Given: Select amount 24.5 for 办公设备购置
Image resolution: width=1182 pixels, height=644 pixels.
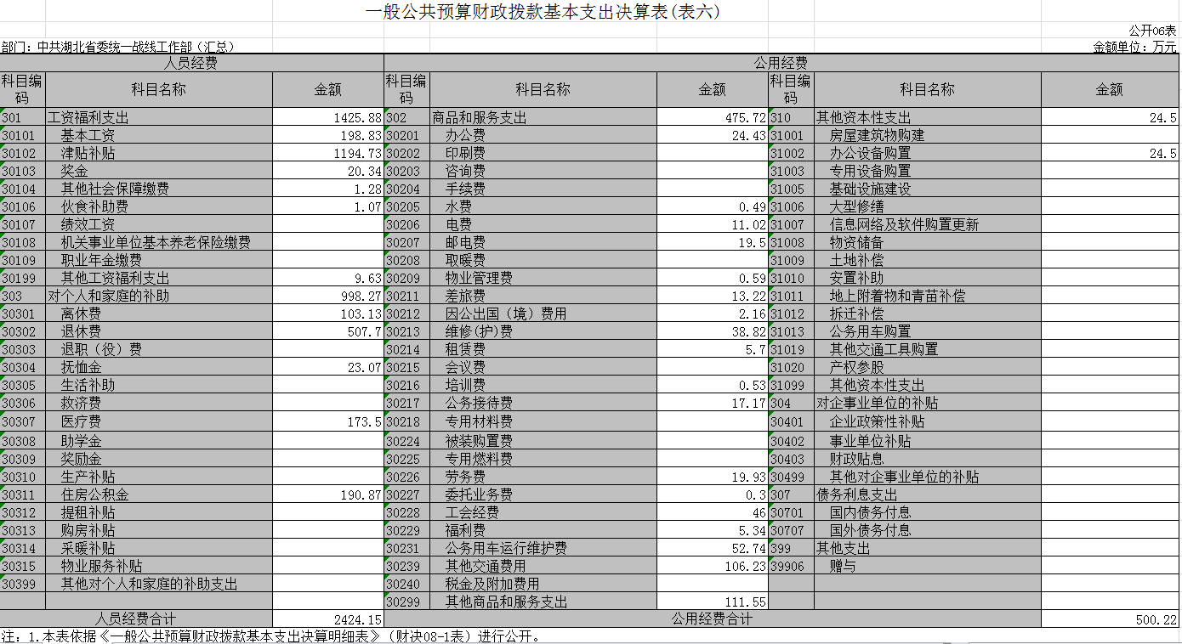Looking at the screenshot, I should coord(1110,153).
